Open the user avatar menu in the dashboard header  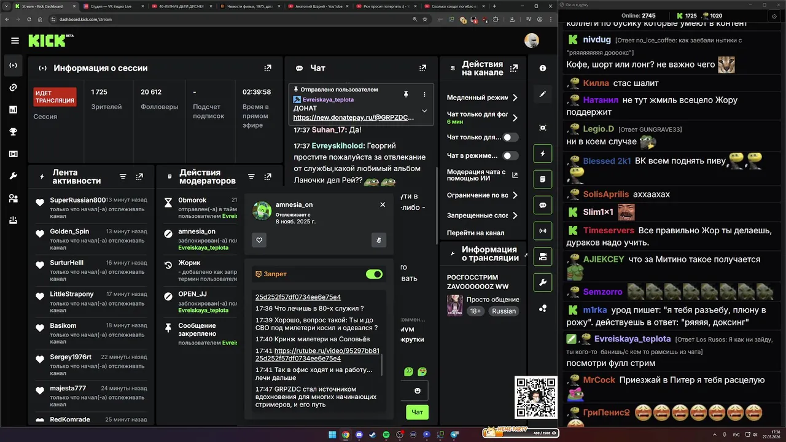532,41
